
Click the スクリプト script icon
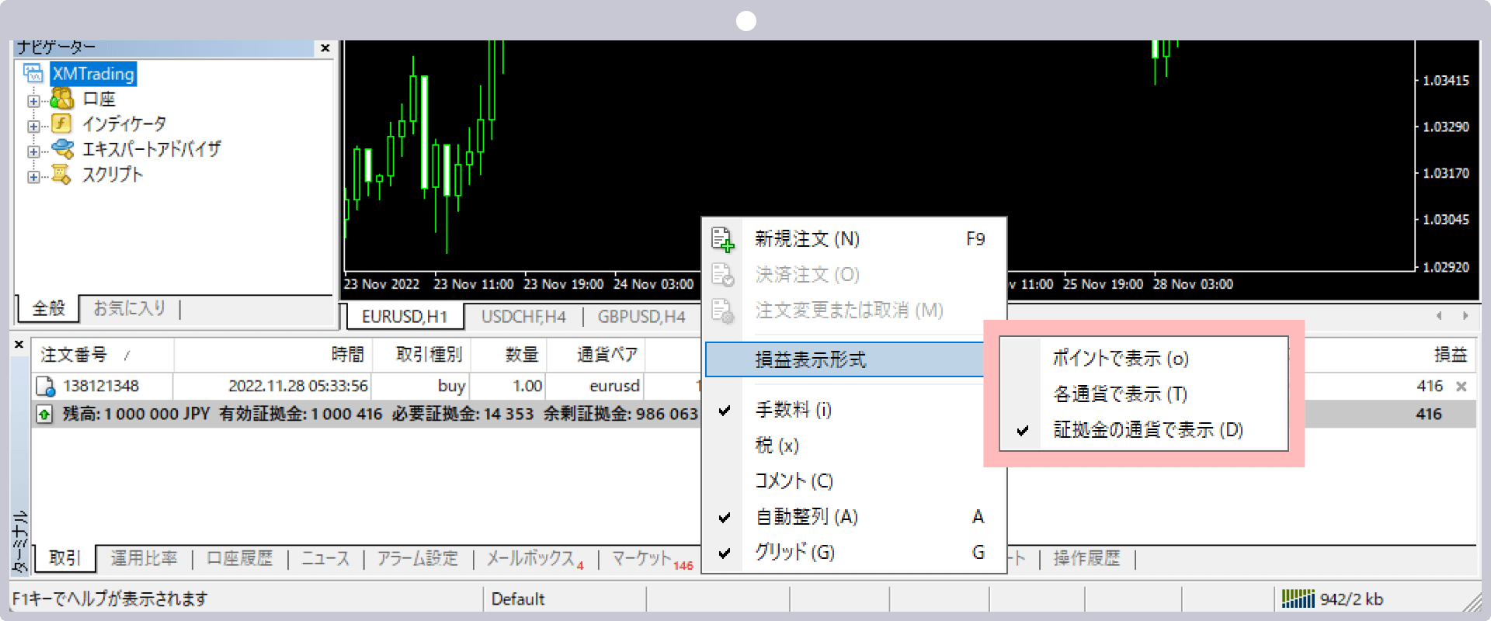pos(61,174)
